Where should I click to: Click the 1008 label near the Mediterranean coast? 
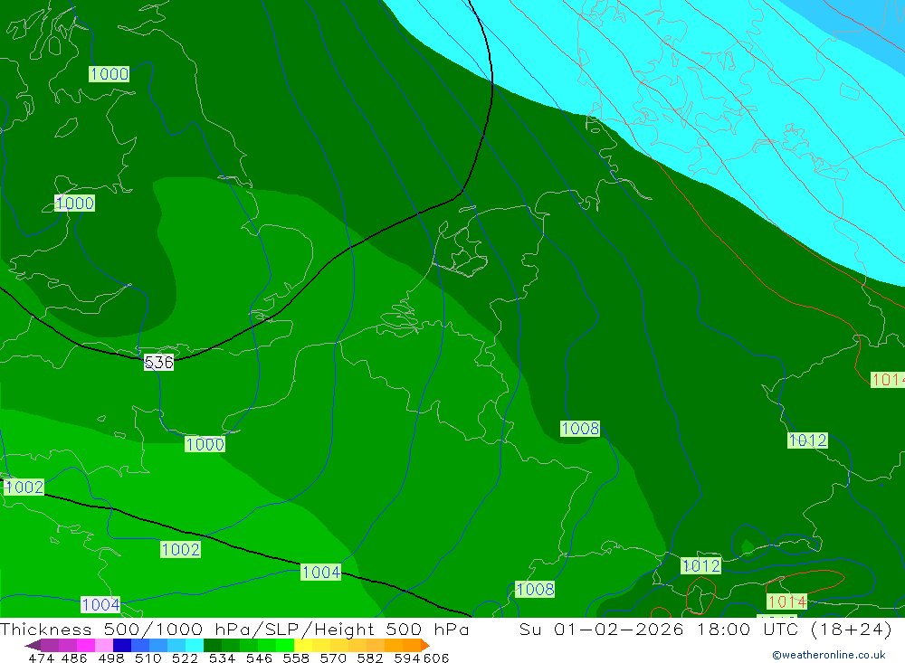[535, 589]
